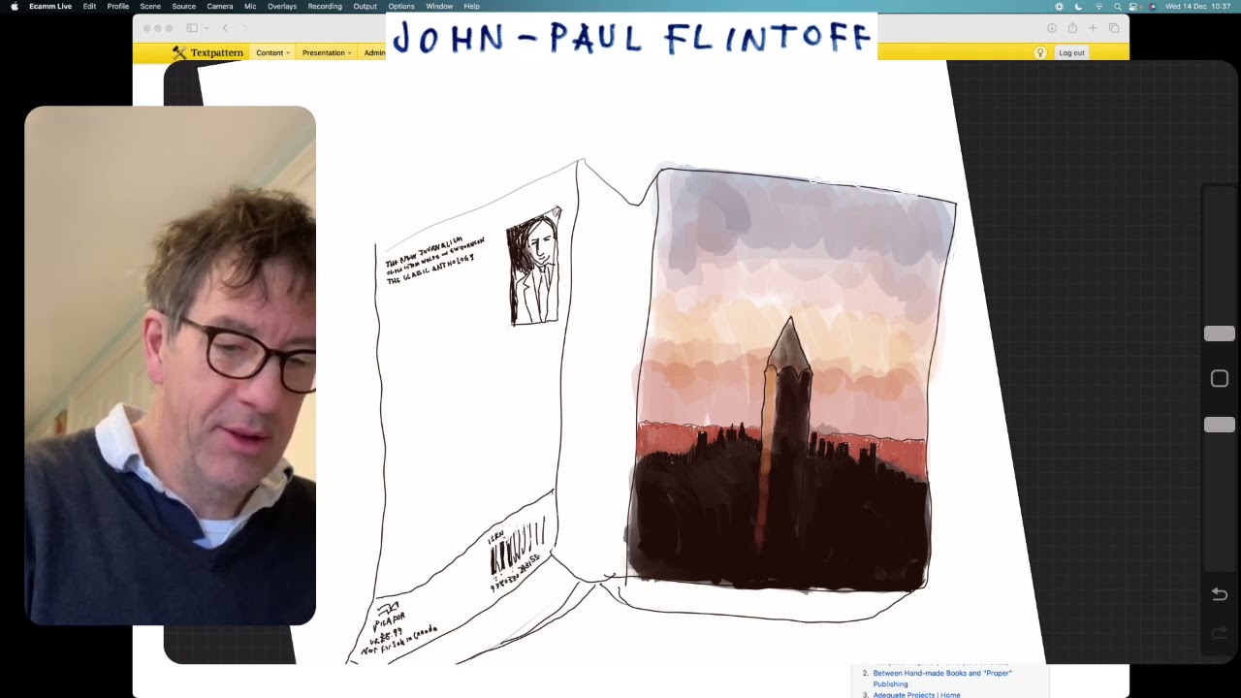
Task: Open the Edit menu
Action: pos(89,6)
